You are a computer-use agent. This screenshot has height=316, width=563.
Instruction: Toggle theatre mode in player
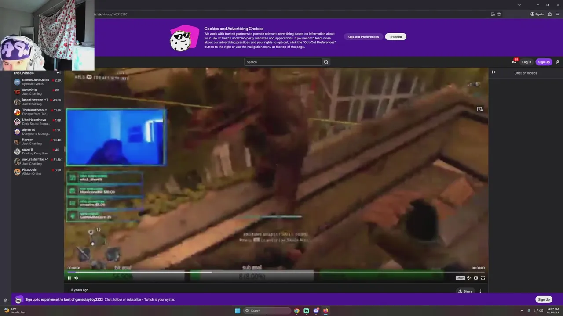476,278
